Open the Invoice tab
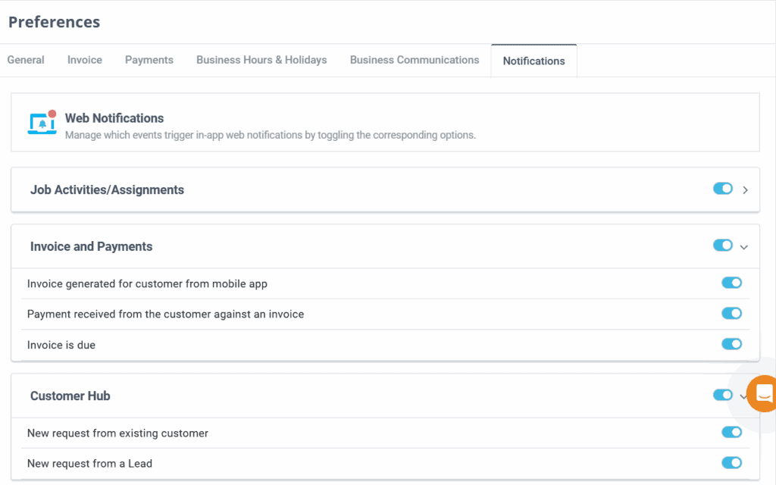 point(85,60)
